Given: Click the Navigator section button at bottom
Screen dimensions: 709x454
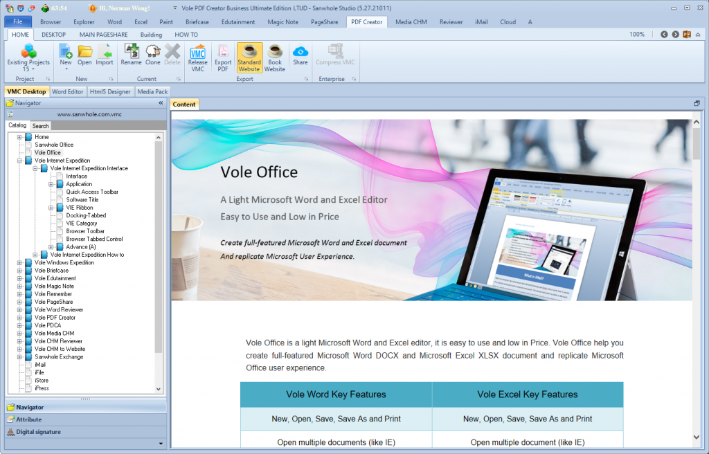Looking at the screenshot, I should (85, 408).
